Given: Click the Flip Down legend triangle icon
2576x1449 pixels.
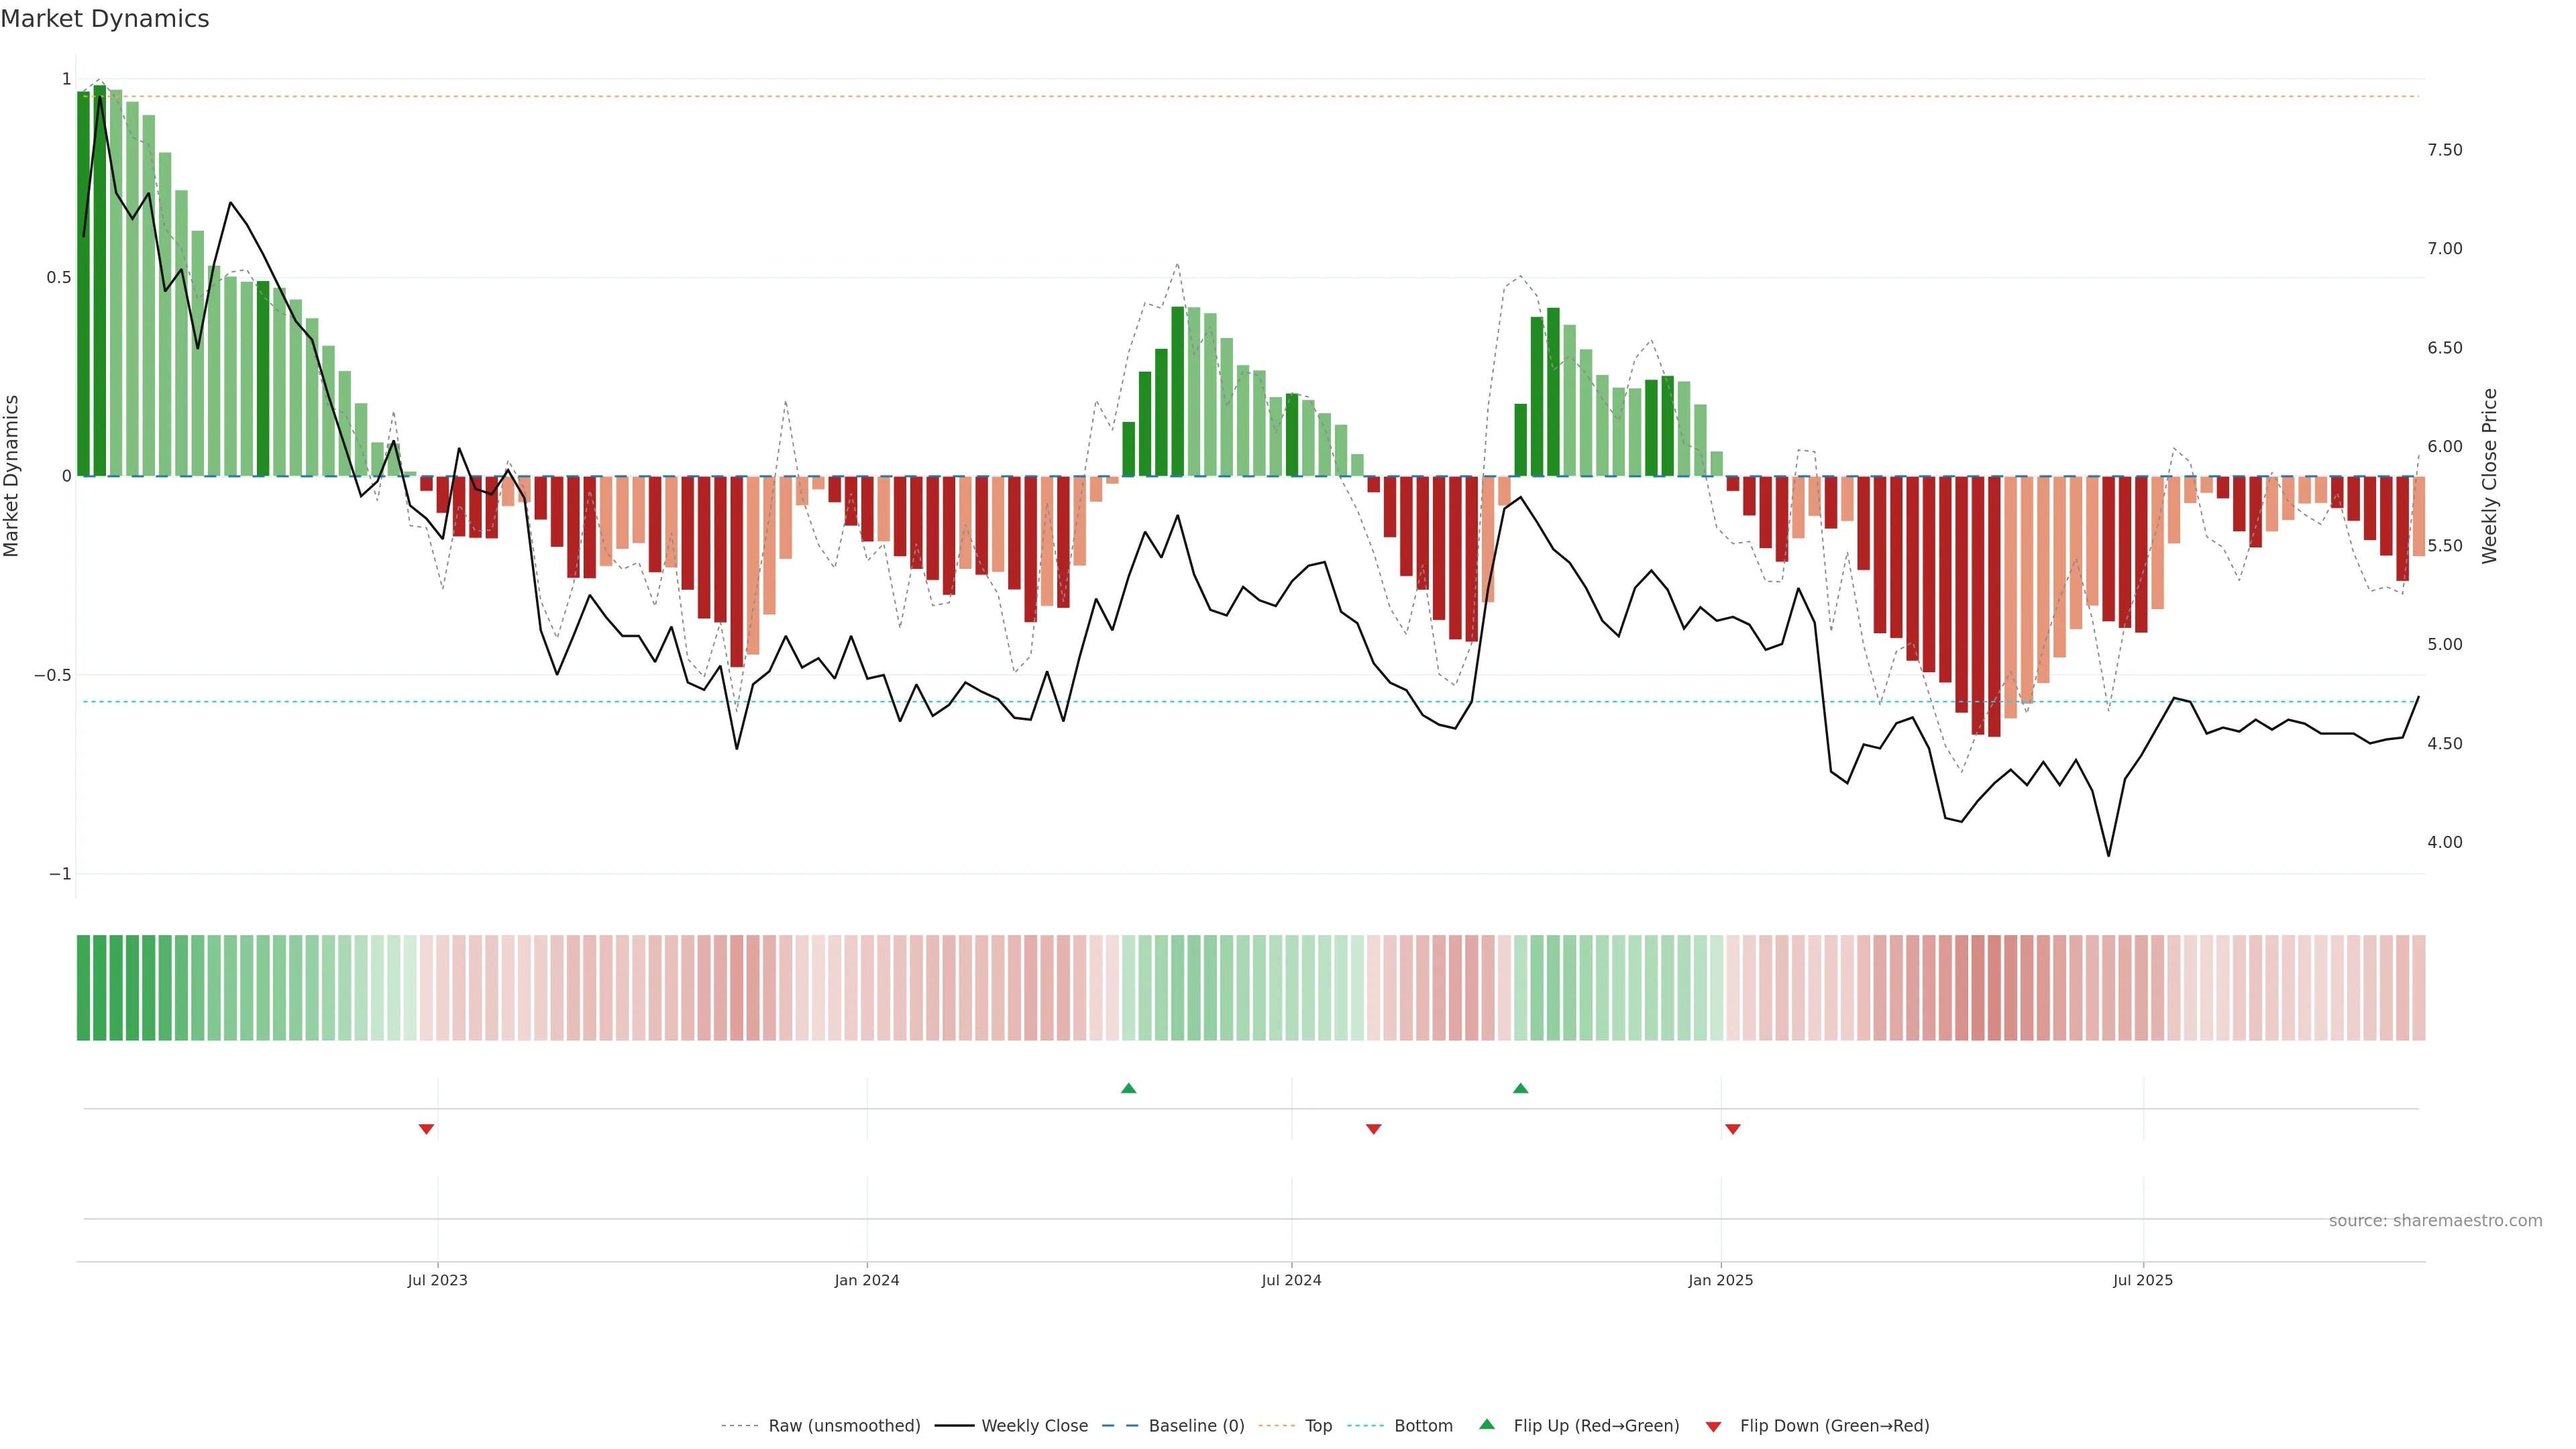Looking at the screenshot, I should click(x=1713, y=1427).
